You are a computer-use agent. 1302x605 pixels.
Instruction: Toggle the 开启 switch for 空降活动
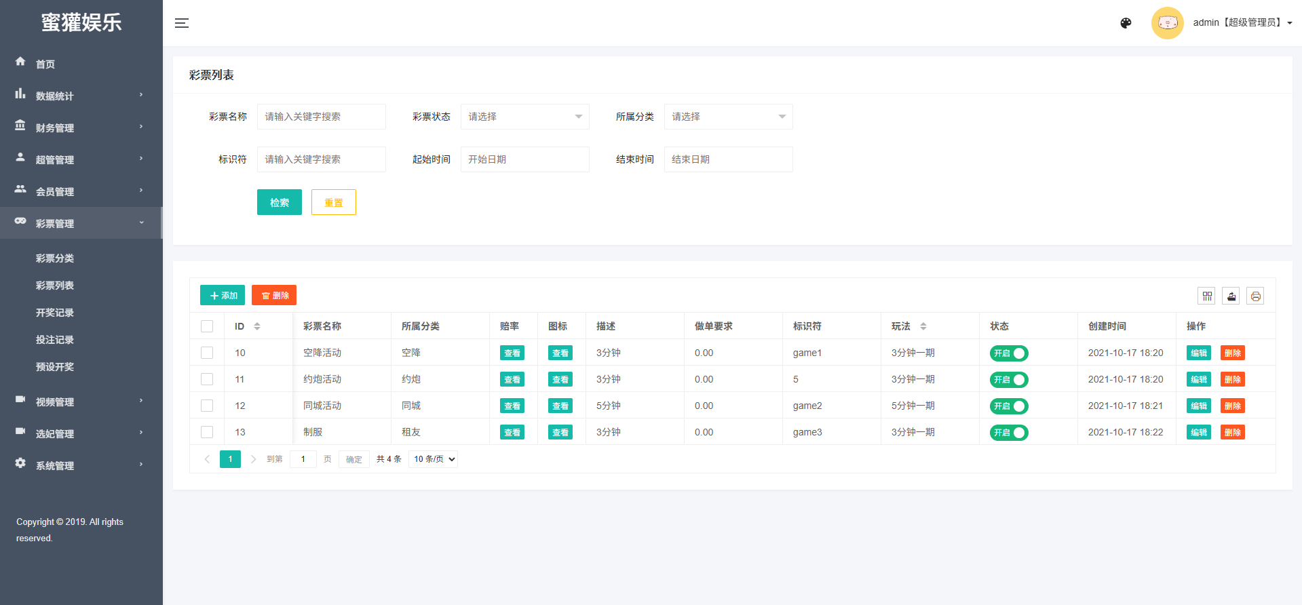coord(1009,353)
